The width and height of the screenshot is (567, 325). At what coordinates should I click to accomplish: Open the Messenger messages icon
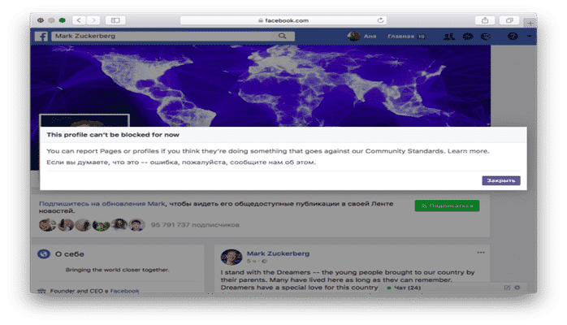468,37
